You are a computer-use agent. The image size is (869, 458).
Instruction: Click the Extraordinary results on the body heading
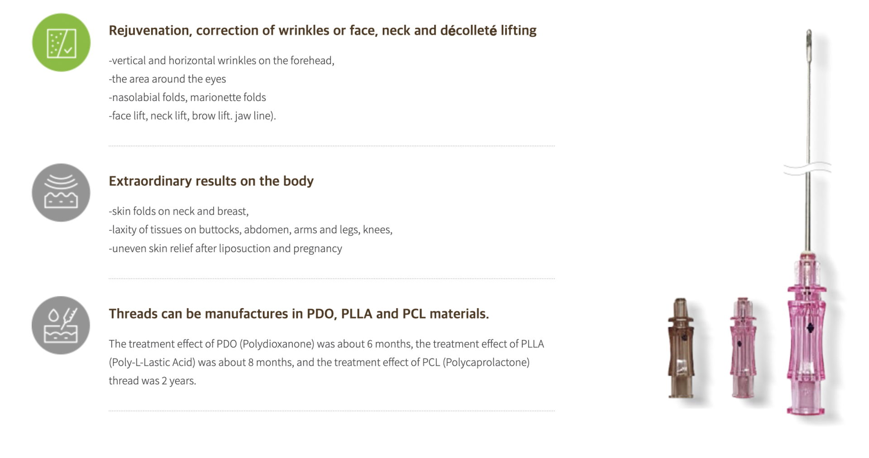(x=211, y=181)
